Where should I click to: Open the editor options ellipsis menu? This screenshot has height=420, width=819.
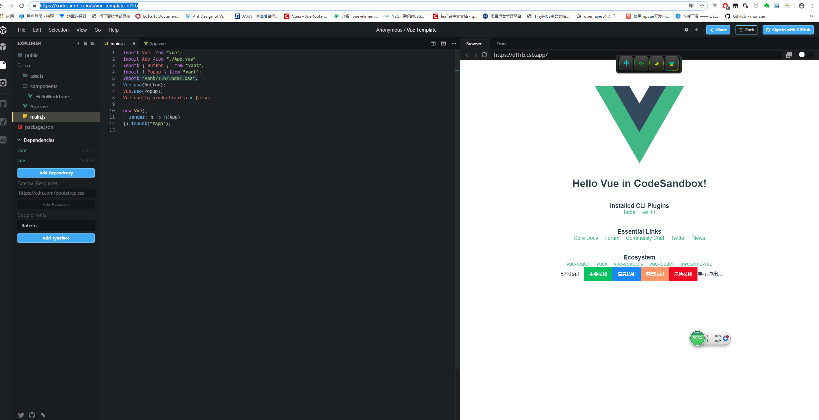(454, 44)
